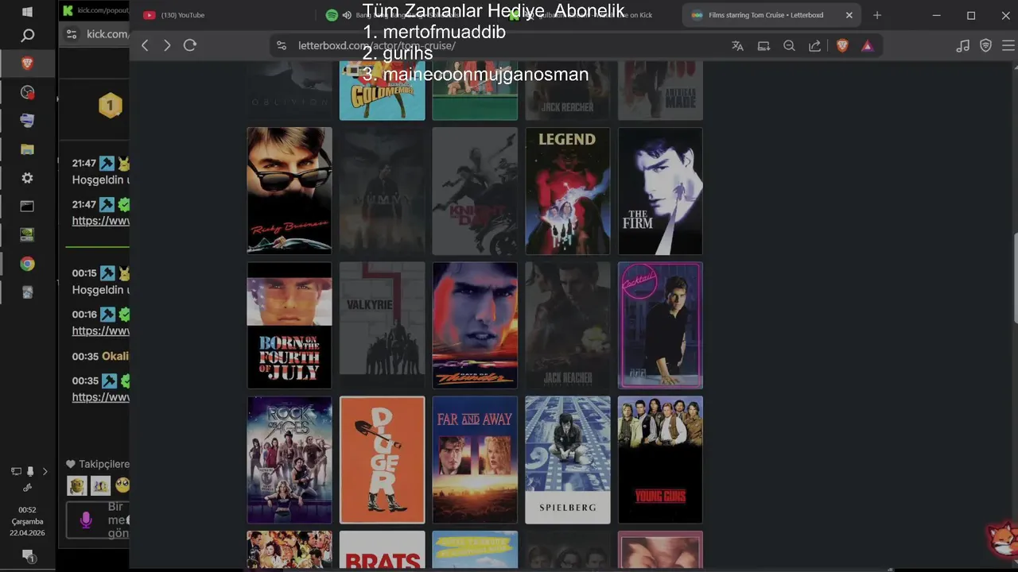Screen dimensions: 1018x572
Task: Open OBS Studio from taskbar
Action: tap(27, 92)
